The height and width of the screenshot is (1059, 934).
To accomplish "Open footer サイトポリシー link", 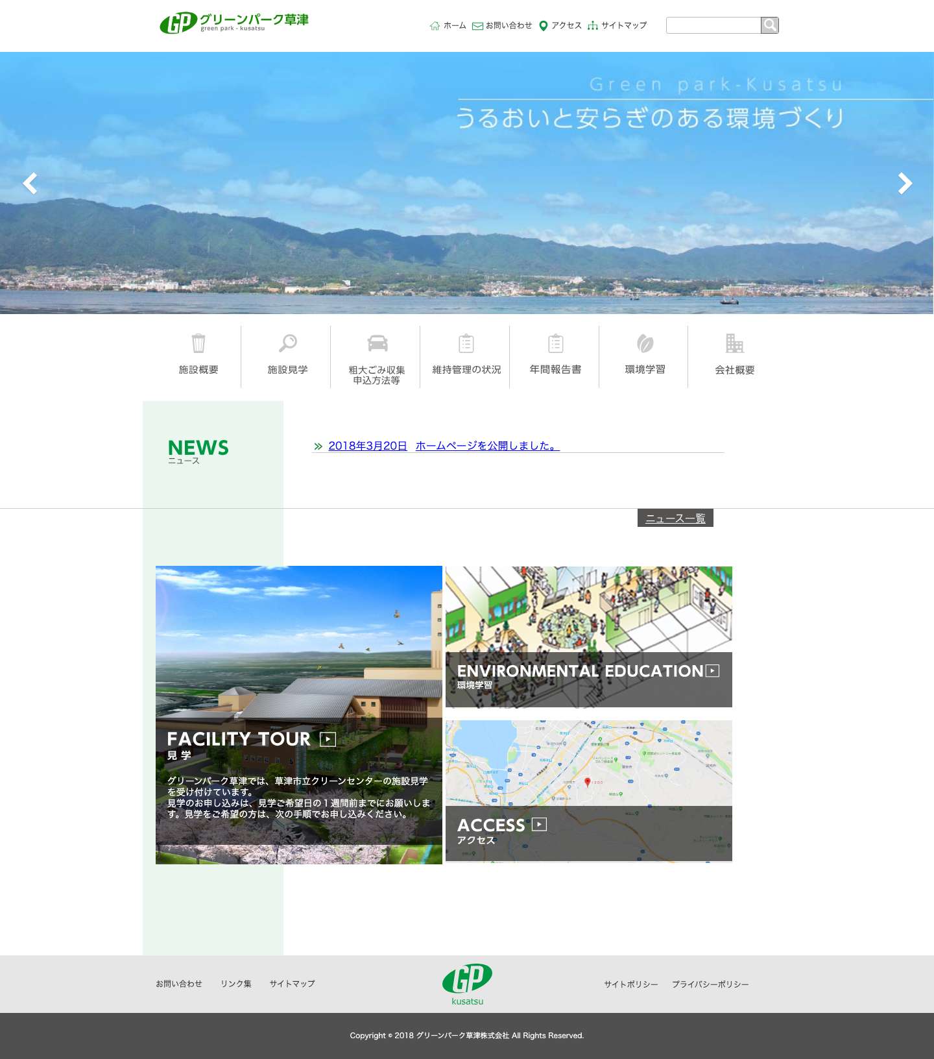I will [x=631, y=984].
